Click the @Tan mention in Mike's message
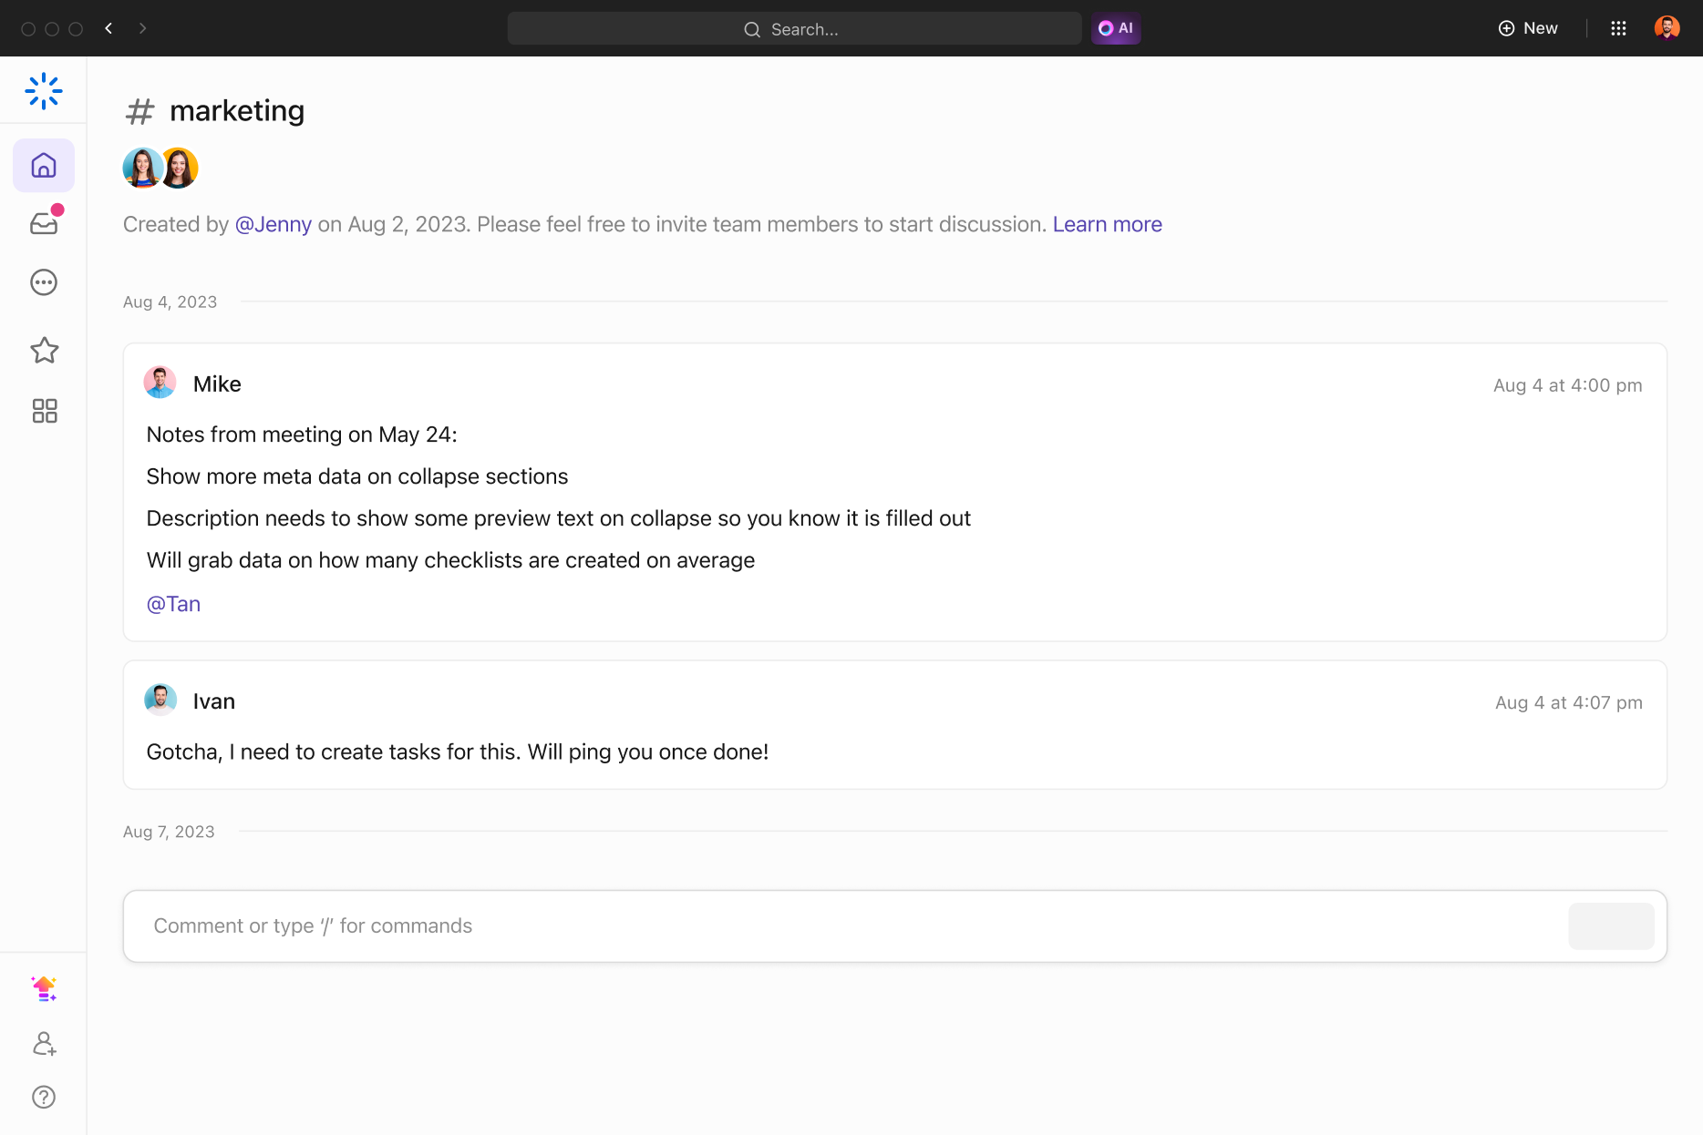Screen dimensions: 1703x1135 pos(173,603)
